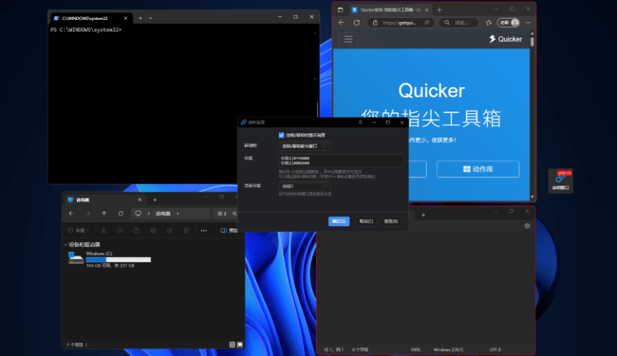Viewport: 617px width, 356px height.
Task: Click the Cut scissors icon in Explorer
Action: [x=103, y=230]
